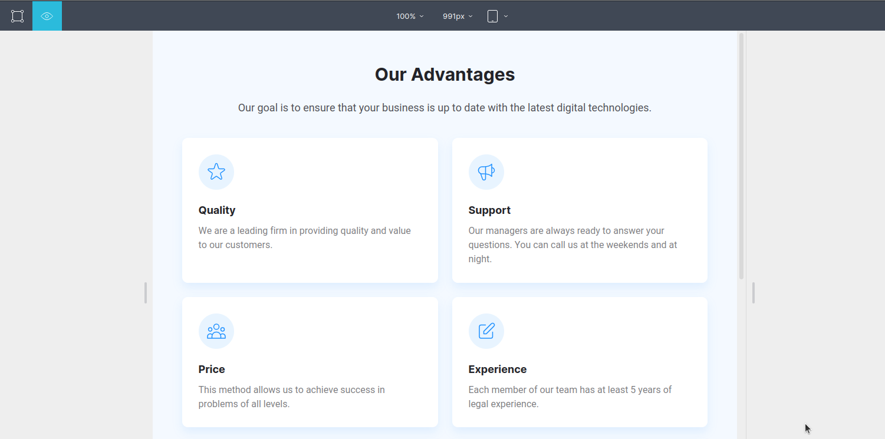Click the right canvas resize handle
885x439 pixels.
754,293
